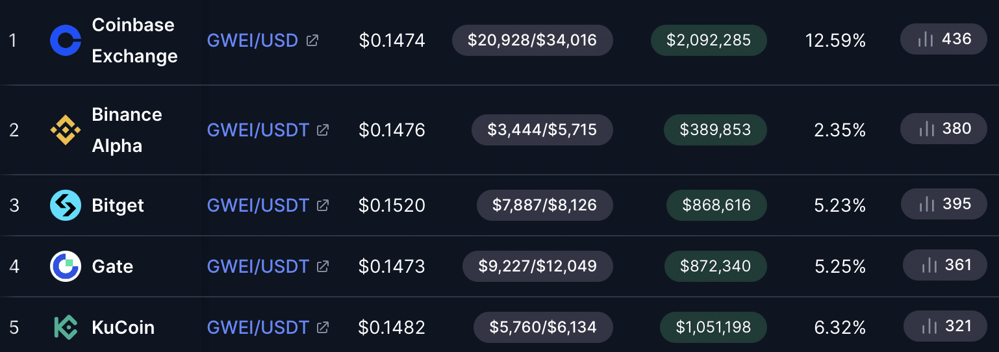Open external link icon beside KuCoin GWEI/USDT
This screenshot has width=999, height=352.
click(x=323, y=327)
